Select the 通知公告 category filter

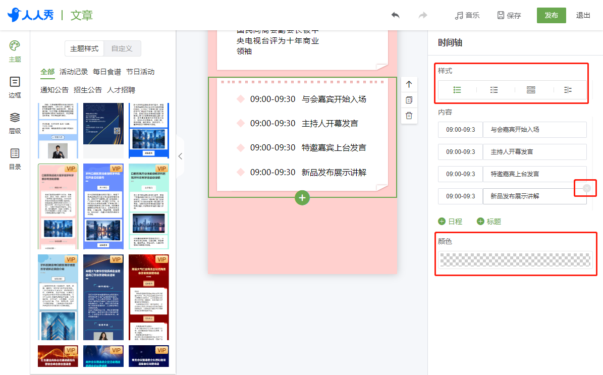[x=54, y=90]
